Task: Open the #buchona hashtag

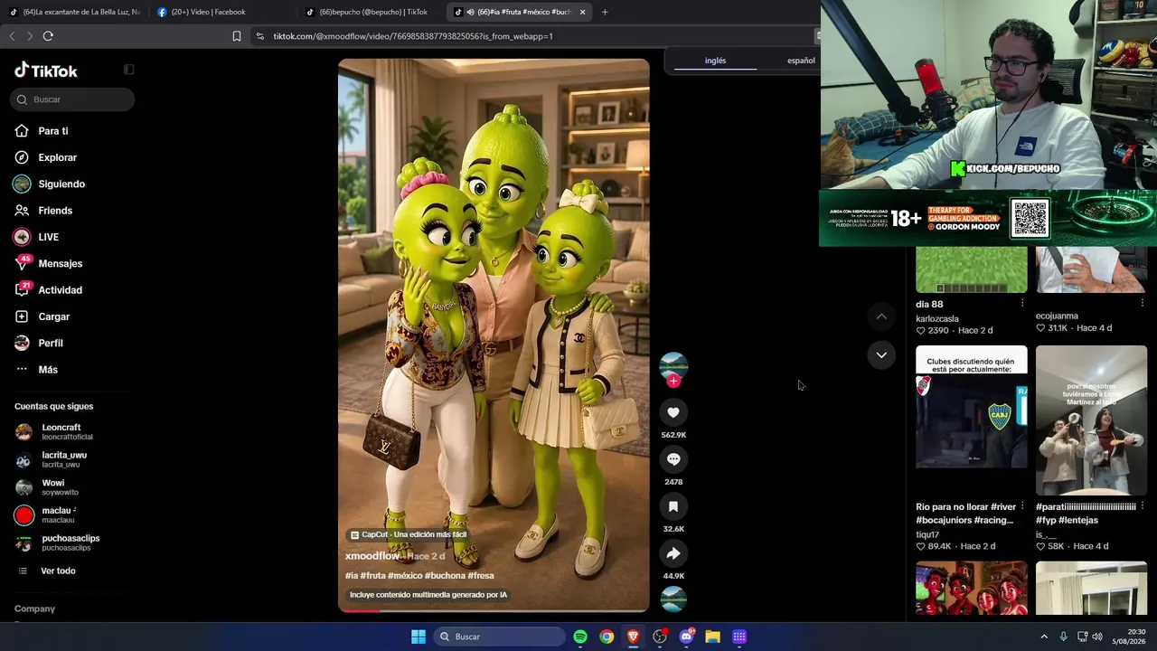Action: point(444,576)
